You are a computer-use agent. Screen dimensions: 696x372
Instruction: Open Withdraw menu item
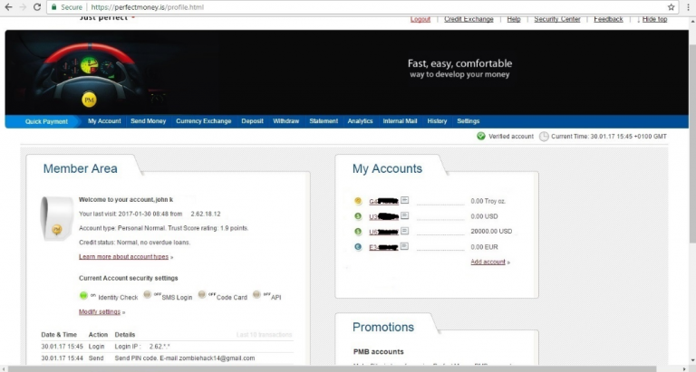pyautogui.click(x=285, y=121)
